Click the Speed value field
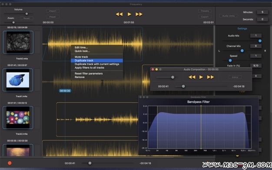Image resolution: width=272 pixels, height=170 pixels. [x=255, y=56]
